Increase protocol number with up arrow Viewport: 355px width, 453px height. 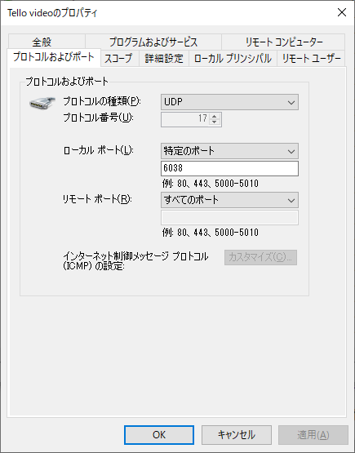coord(215,117)
